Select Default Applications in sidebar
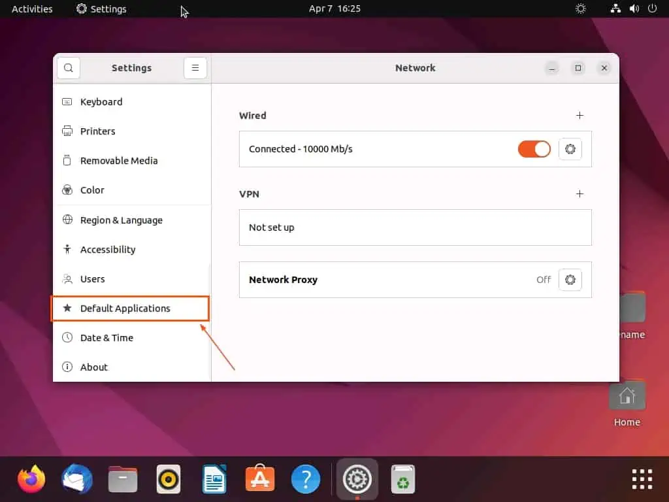Screen dimensions: 669x502 (x=125, y=309)
